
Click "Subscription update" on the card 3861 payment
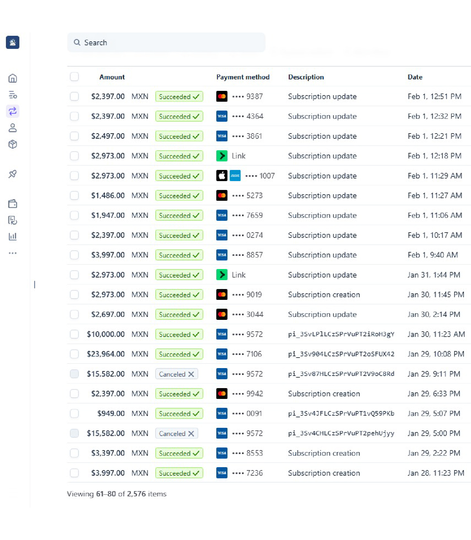point(322,136)
